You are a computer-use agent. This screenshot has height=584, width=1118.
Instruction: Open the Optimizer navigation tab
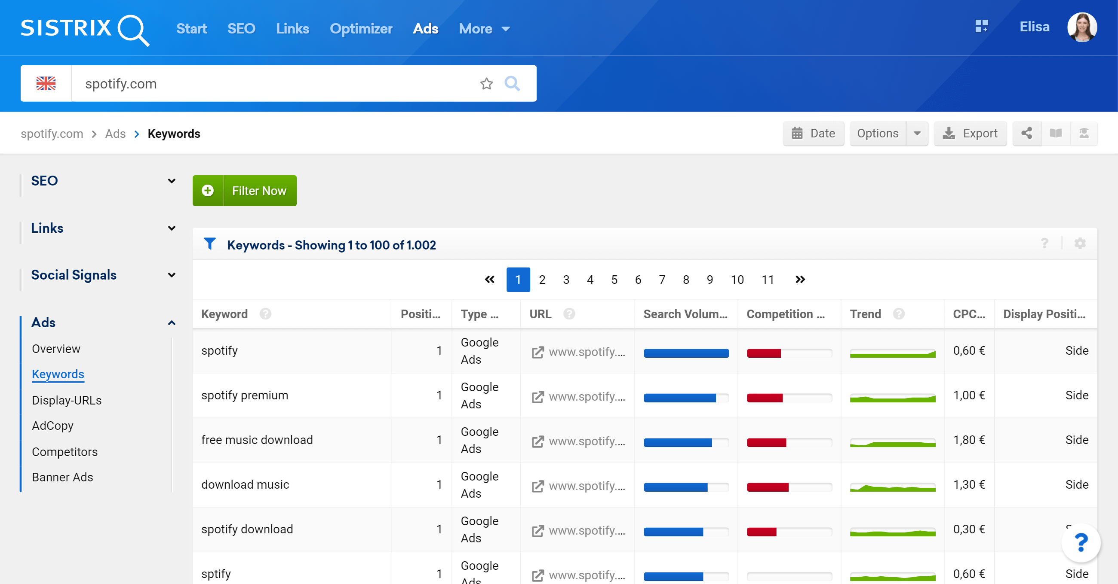click(x=361, y=29)
